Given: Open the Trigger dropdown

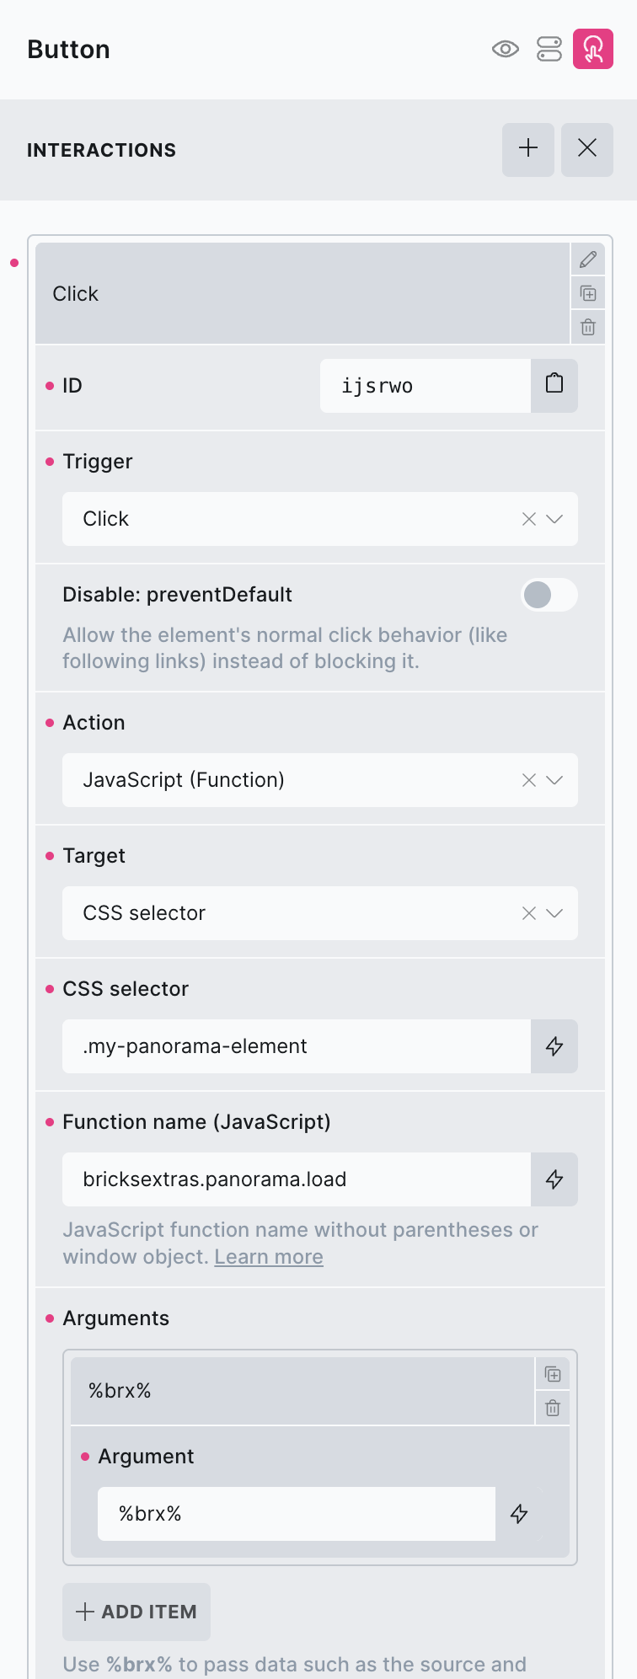Looking at the screenshot, I should tap(555, 519).
